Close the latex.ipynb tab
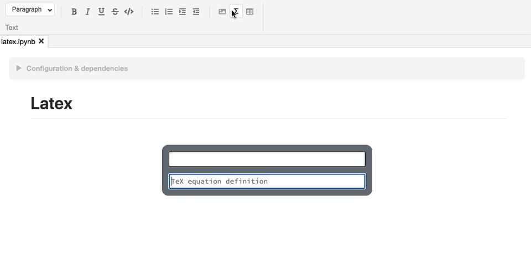 [x=41, y=41]
